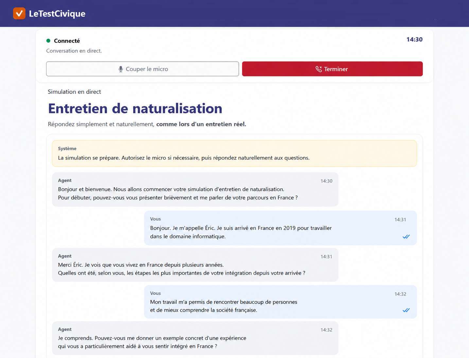469x358 pixels.
Task: Click the Agent message 'Bonjour et bienvenue'
Action: click(195, 189)
